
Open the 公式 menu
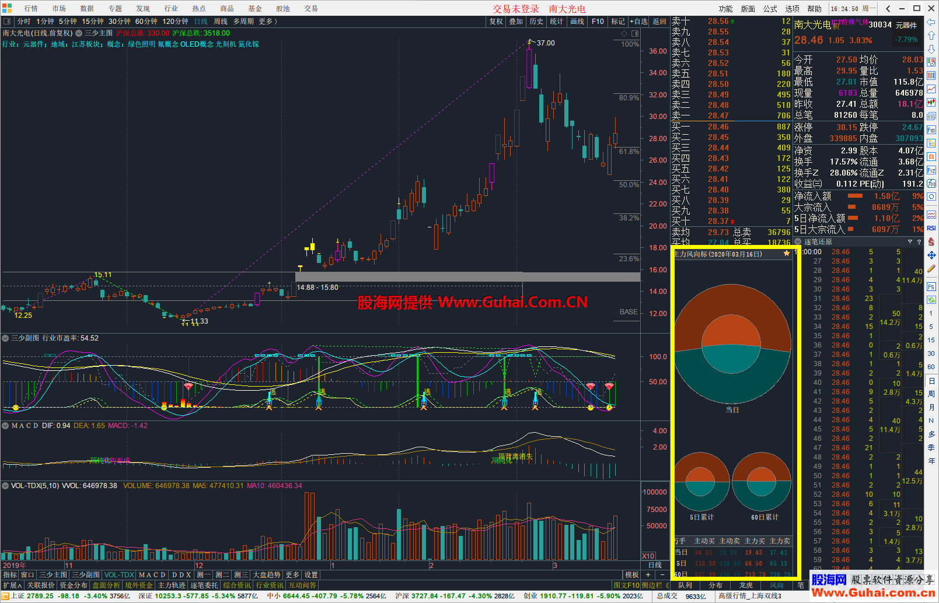tap(770, 9)
